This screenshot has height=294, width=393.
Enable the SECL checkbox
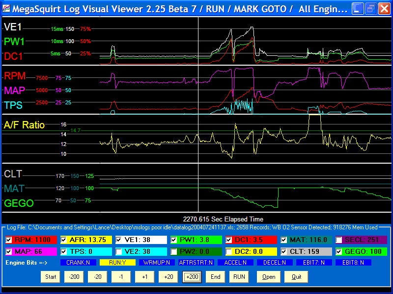pyautogui.click(x=339, y=240)
